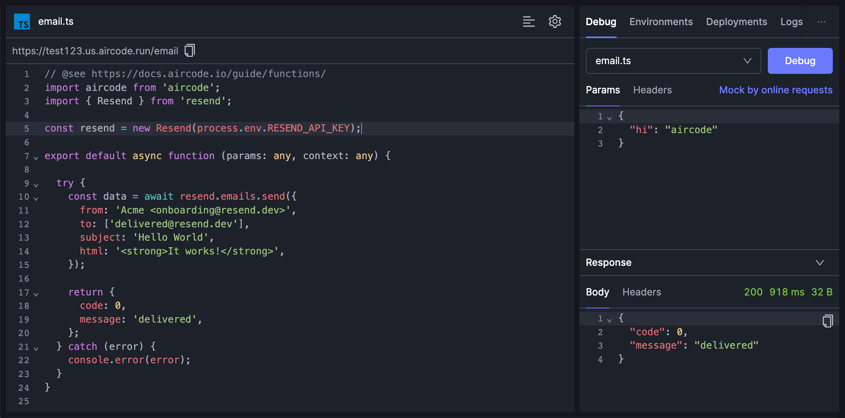Select the request Headers tab
Screen dimensions: 845x418
pos(652,90)
